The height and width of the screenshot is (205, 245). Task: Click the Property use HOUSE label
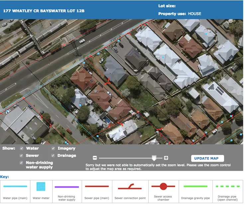pos(180,14)
